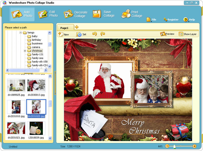203x151 pixels.
Task: Expand the christmas folder
Action: pos(25,50)
